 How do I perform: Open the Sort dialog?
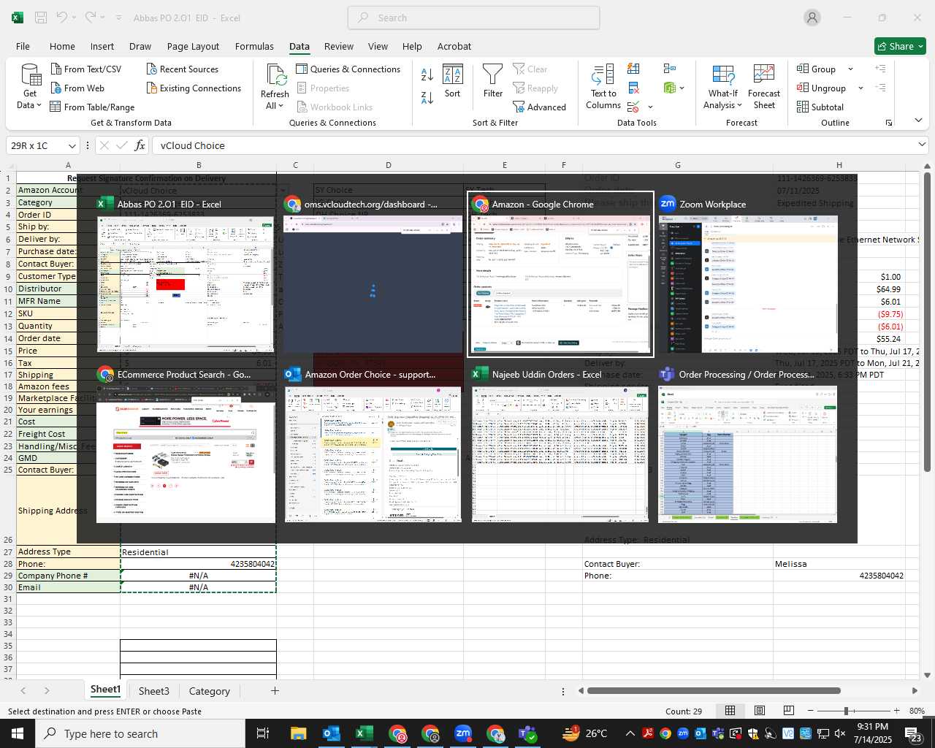coord(453,80)
